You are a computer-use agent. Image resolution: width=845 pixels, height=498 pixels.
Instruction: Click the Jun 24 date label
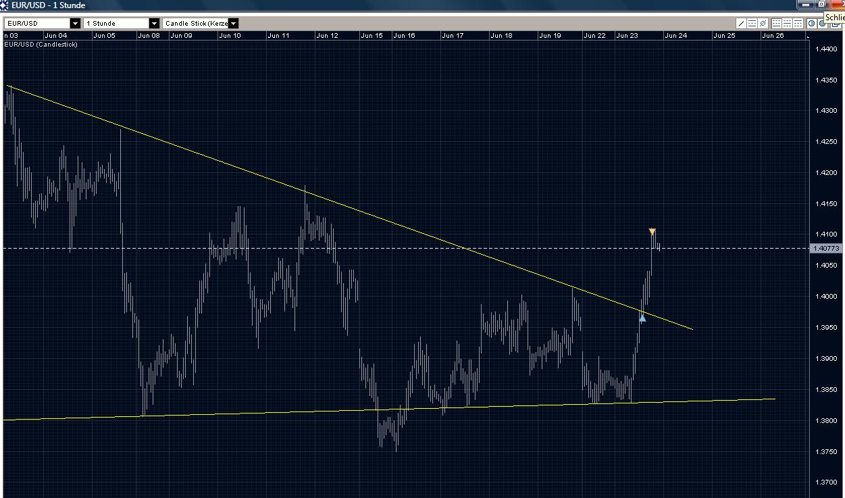coord(676,35)
